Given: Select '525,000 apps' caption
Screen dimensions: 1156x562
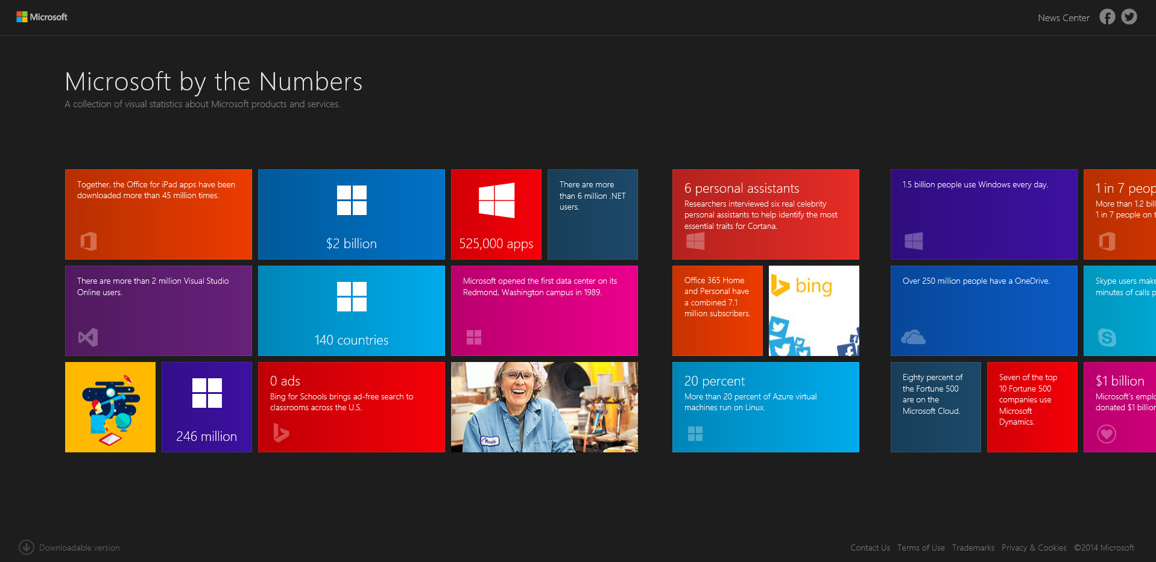Looking at the screenshot, I should 496,243.
